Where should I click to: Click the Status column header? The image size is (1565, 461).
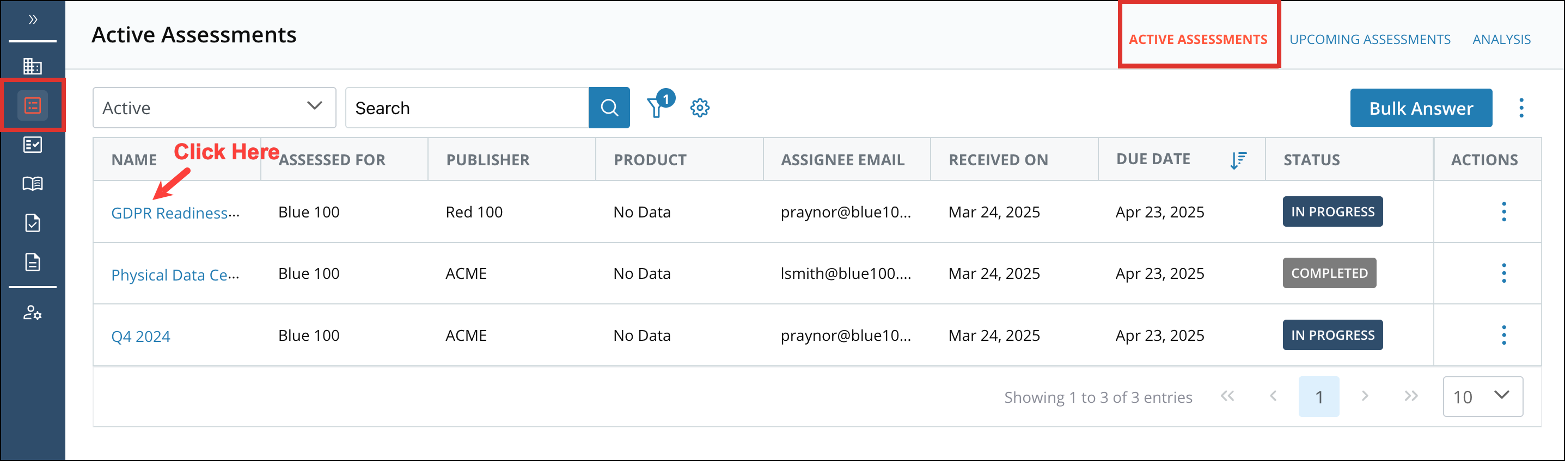(x=1312, y=160)
